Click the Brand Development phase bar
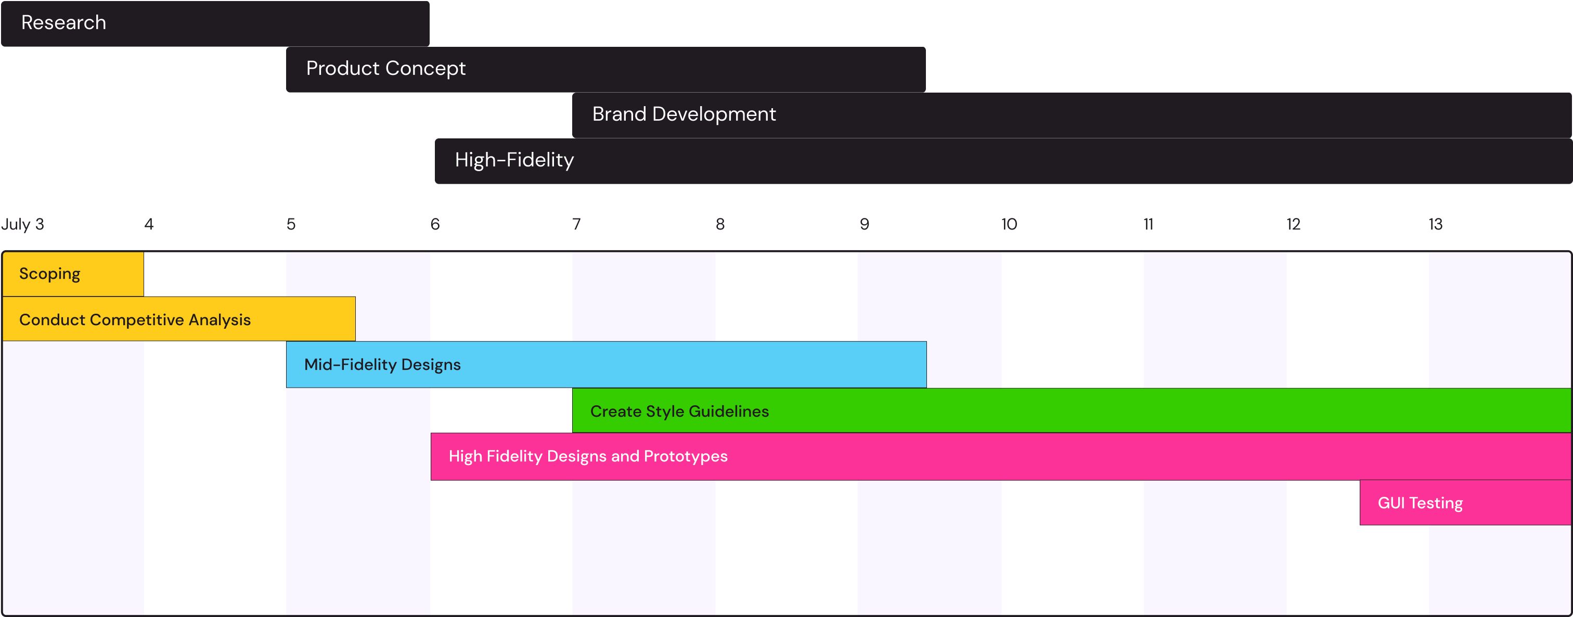1573x617 pixels. pos(1071,115)
